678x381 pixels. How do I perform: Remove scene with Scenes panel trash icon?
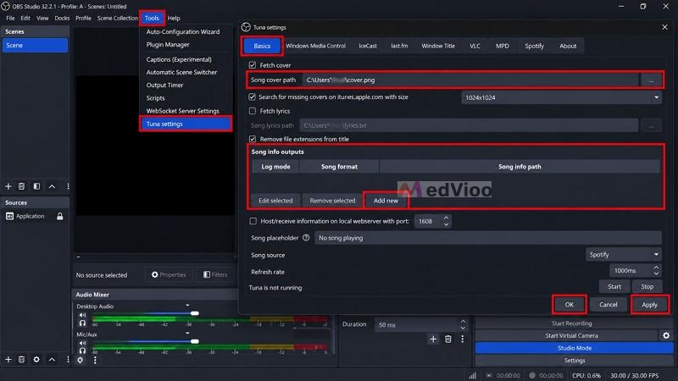point(21,186)
